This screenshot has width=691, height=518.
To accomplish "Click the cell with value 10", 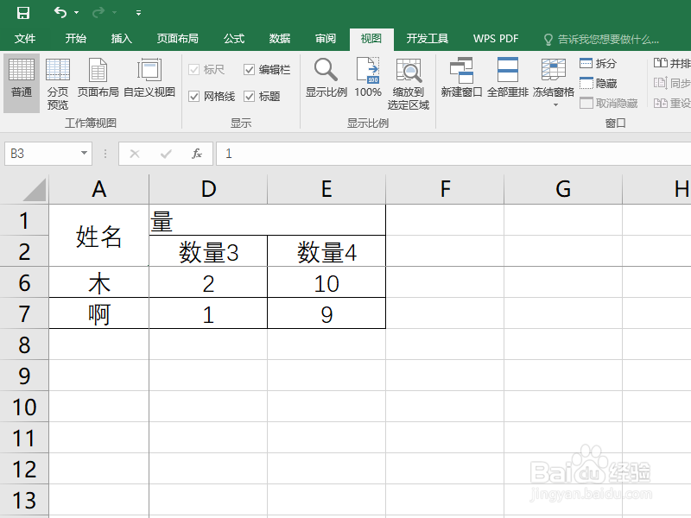I will click(x=326, y=282).
